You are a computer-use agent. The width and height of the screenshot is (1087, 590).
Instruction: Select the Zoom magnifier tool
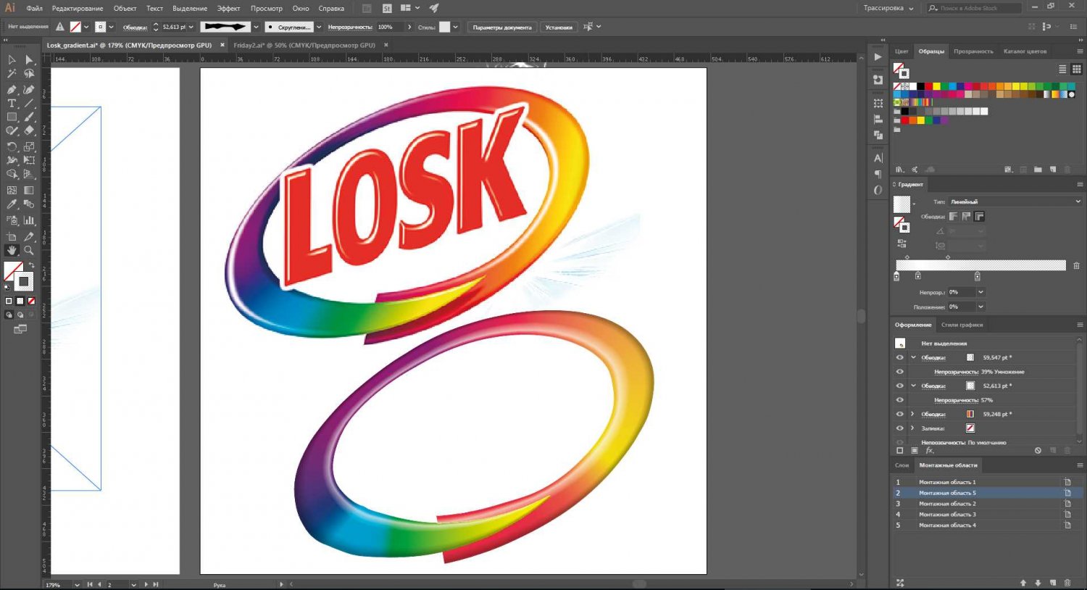29,250
